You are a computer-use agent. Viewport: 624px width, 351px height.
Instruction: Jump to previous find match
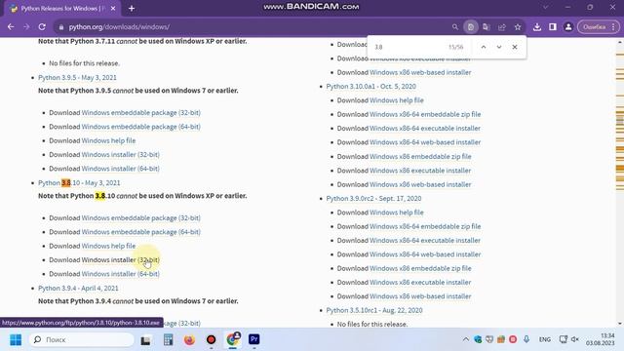[x=484, y=47]
